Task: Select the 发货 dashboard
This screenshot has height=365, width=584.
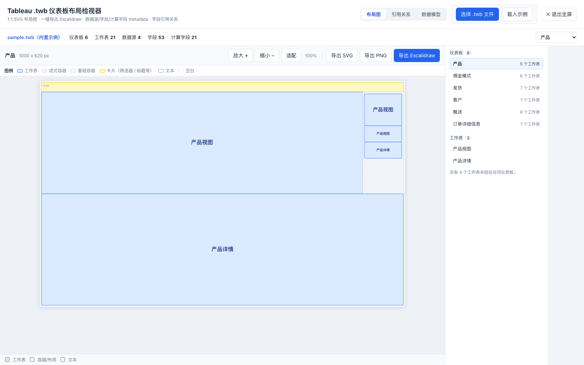Action: coord(496,88)
